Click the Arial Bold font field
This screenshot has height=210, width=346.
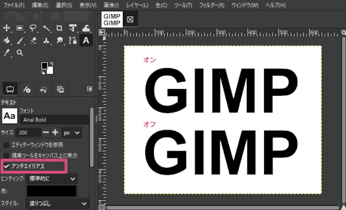click(x=54, y=119)
